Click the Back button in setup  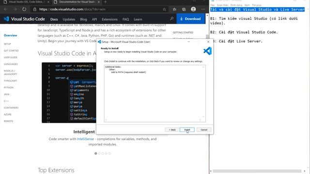click(x=172, y=130)
